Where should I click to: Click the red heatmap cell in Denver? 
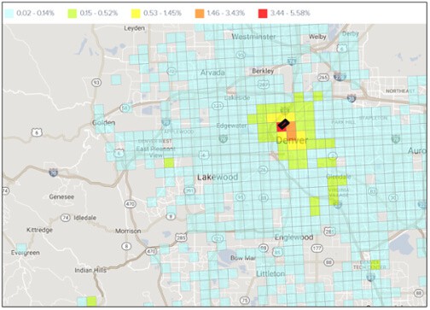281,127
